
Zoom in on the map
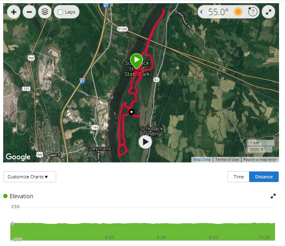14,12
